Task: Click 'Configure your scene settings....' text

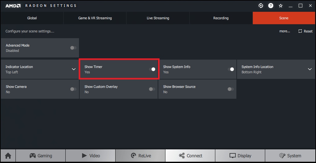Action: (30, 31)
